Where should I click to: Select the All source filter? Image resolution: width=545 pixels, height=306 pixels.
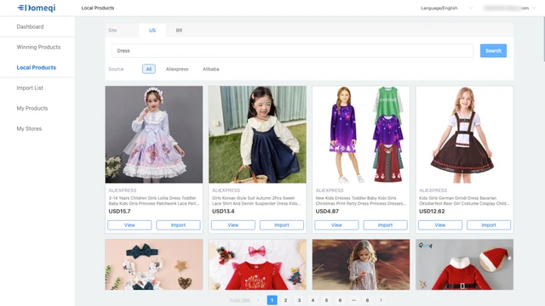click(x=149, y=69)
